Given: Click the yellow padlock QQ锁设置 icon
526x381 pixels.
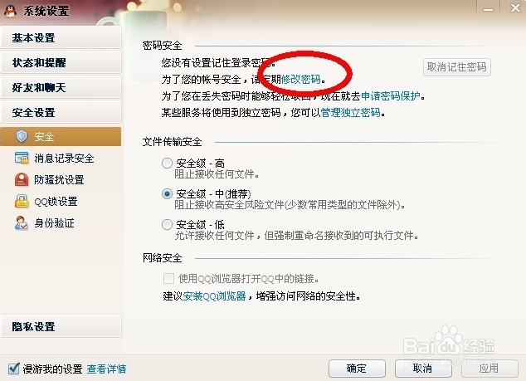Looking at the screenshot, I should coord(22,201).
